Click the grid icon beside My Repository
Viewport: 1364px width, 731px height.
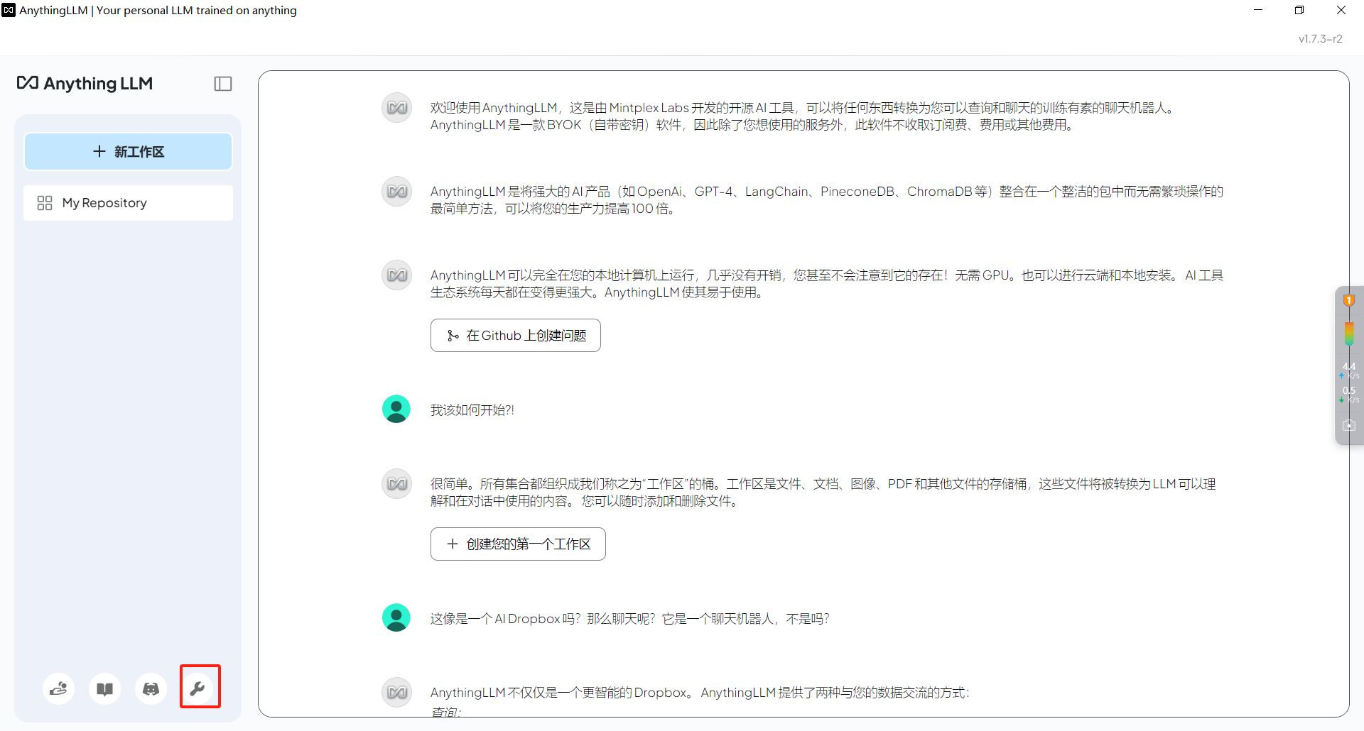click(45, 203)
